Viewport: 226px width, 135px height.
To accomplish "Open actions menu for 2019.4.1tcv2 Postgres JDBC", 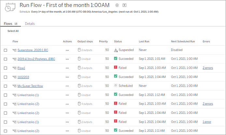I will point(67,59).
